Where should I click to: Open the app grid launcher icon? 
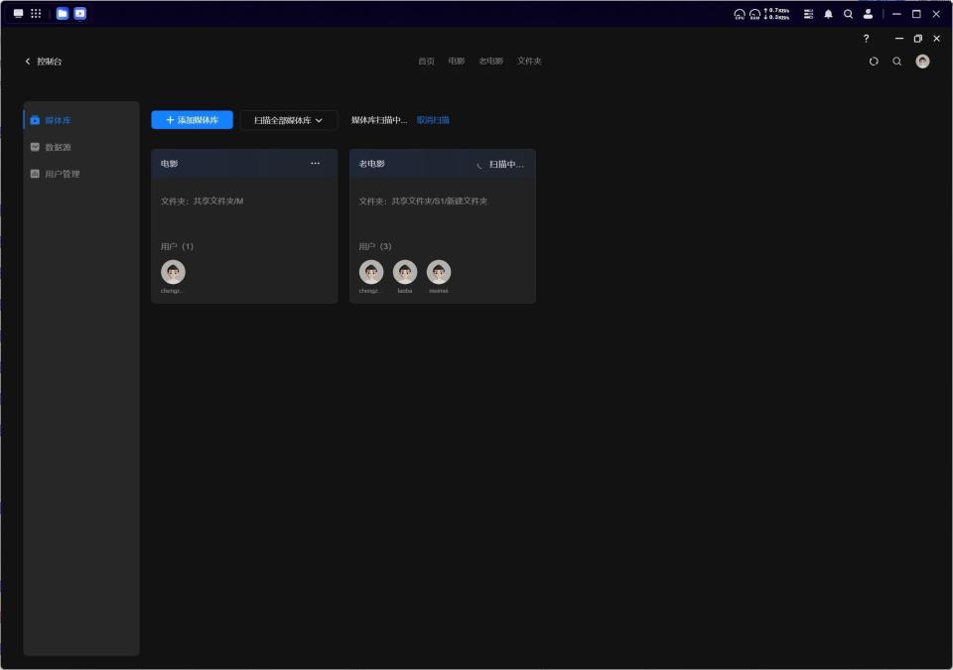pyautogui.click(x=36, y=13)
